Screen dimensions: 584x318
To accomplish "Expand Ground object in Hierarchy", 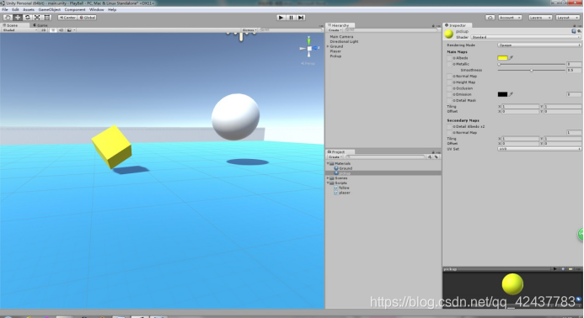I will (328, 46).
